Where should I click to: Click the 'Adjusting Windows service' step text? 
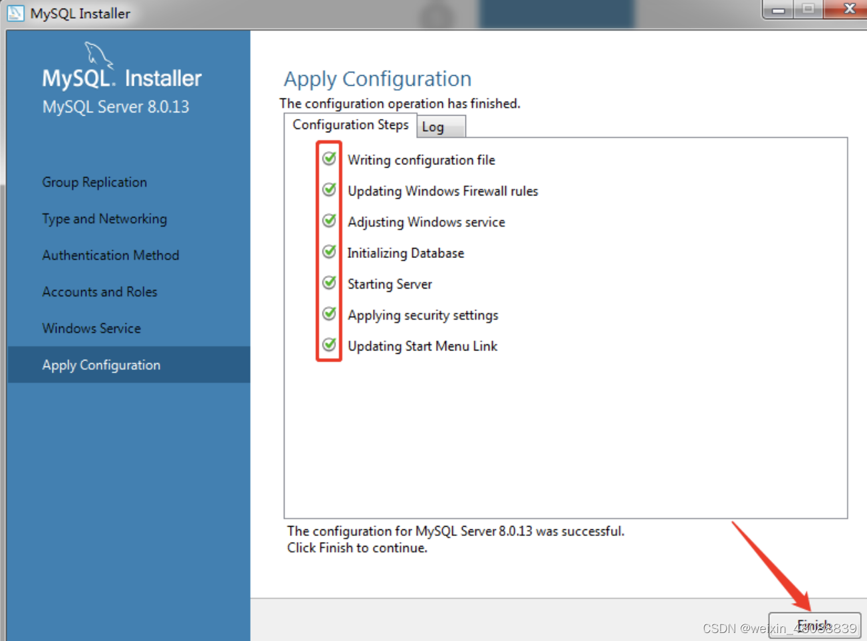[x=426, y=222]
